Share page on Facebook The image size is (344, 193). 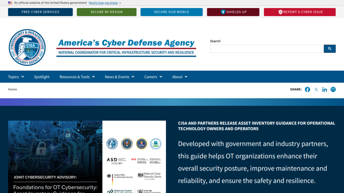pyautogui.click(x=307, y=90)
